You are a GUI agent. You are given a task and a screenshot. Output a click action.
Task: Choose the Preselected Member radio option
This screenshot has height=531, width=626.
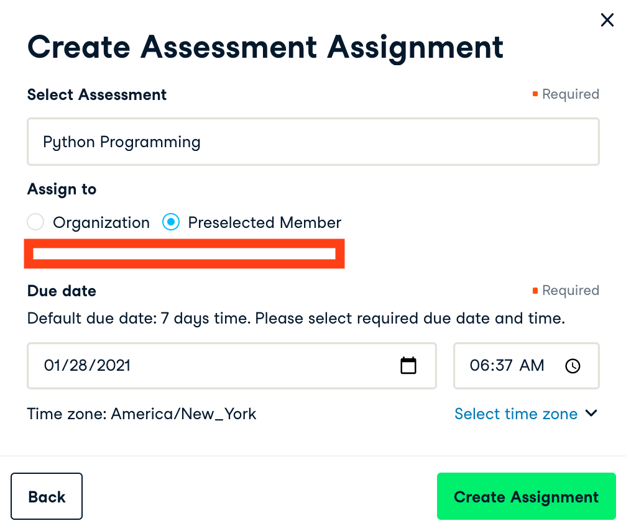tap(171, 222)
